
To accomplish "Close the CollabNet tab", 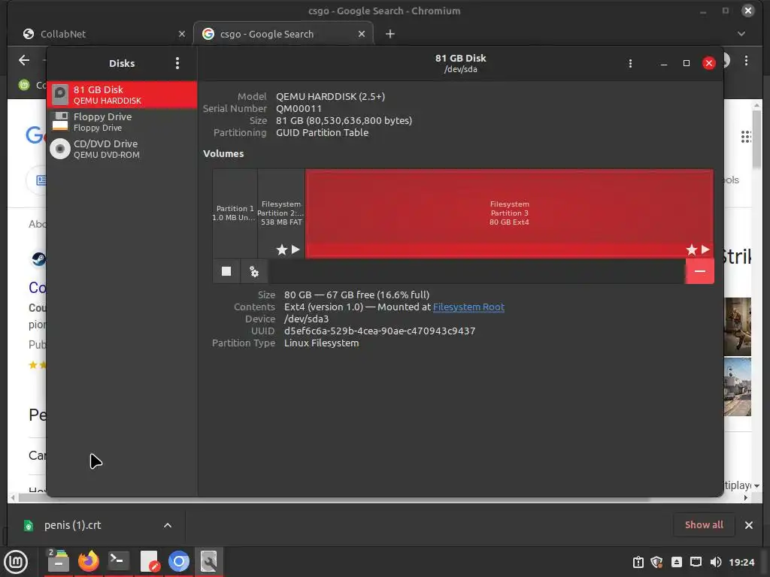I will coord(182,34).
